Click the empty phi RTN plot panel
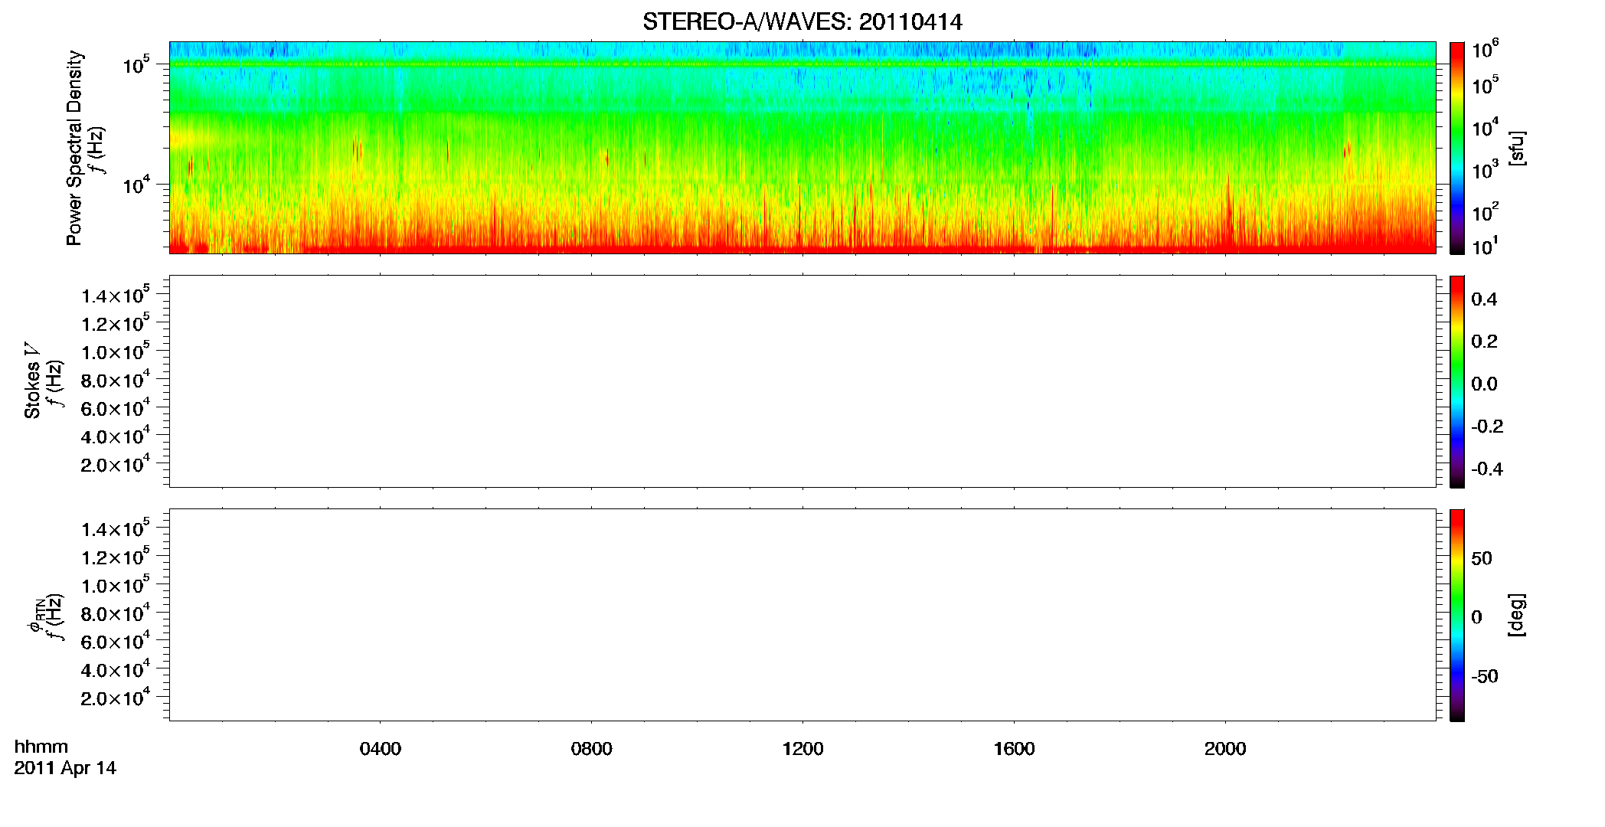Viewport: 1605px width, 827px height. tap(802, 615)
